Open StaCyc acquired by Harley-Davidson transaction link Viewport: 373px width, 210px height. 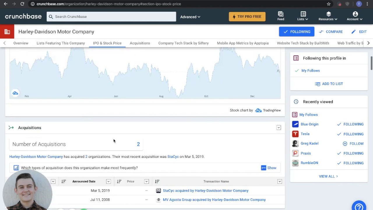(205, 190)
